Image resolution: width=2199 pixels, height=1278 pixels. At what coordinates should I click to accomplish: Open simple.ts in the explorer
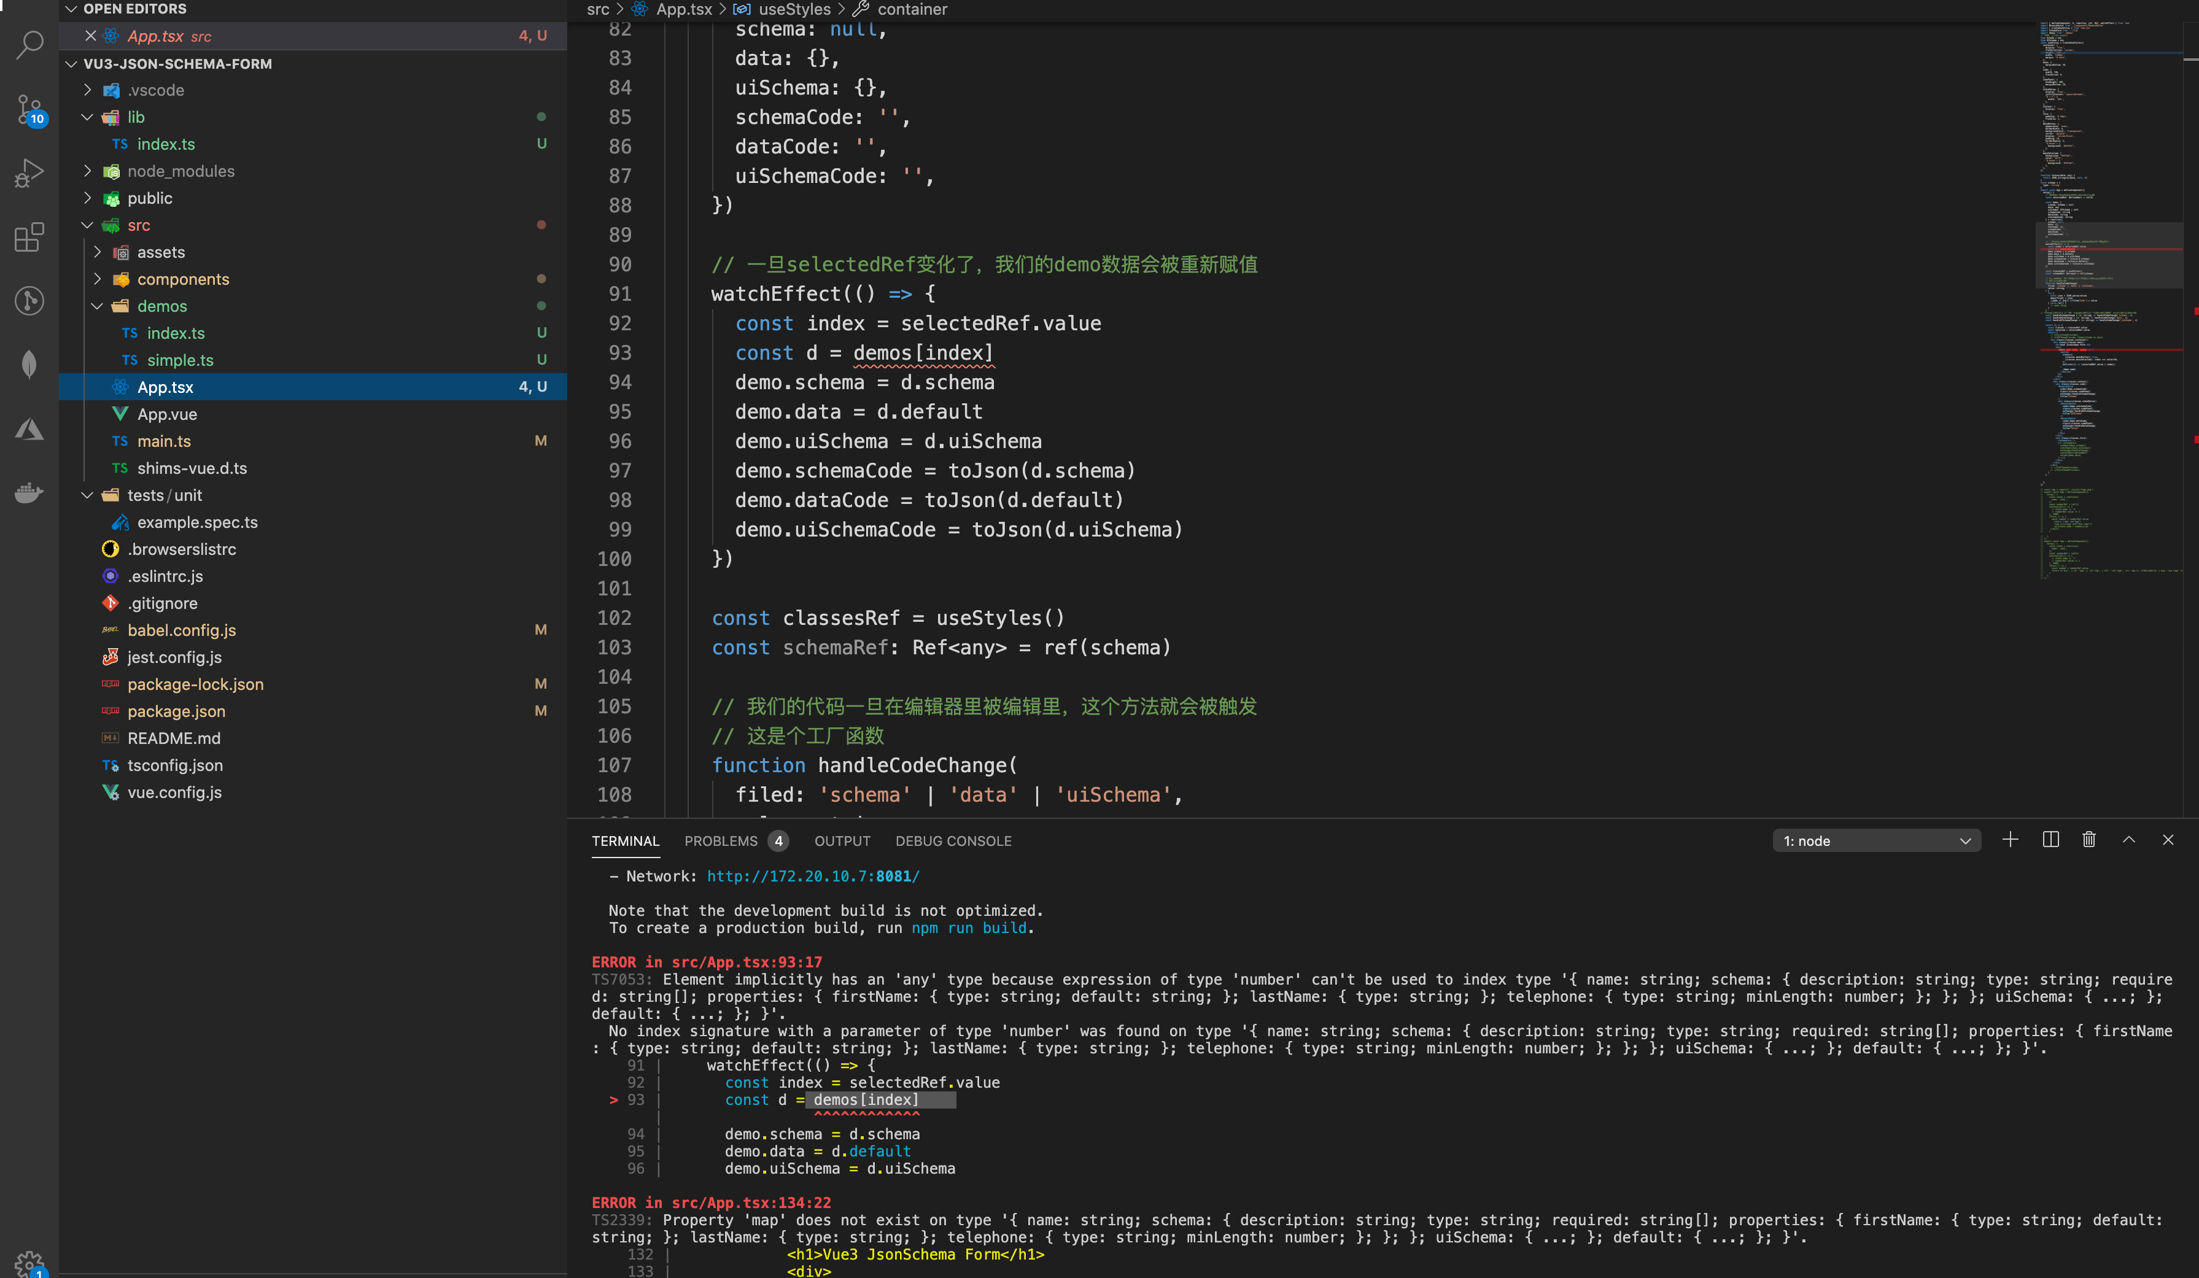pyautogui.click(x=180, y=360)
